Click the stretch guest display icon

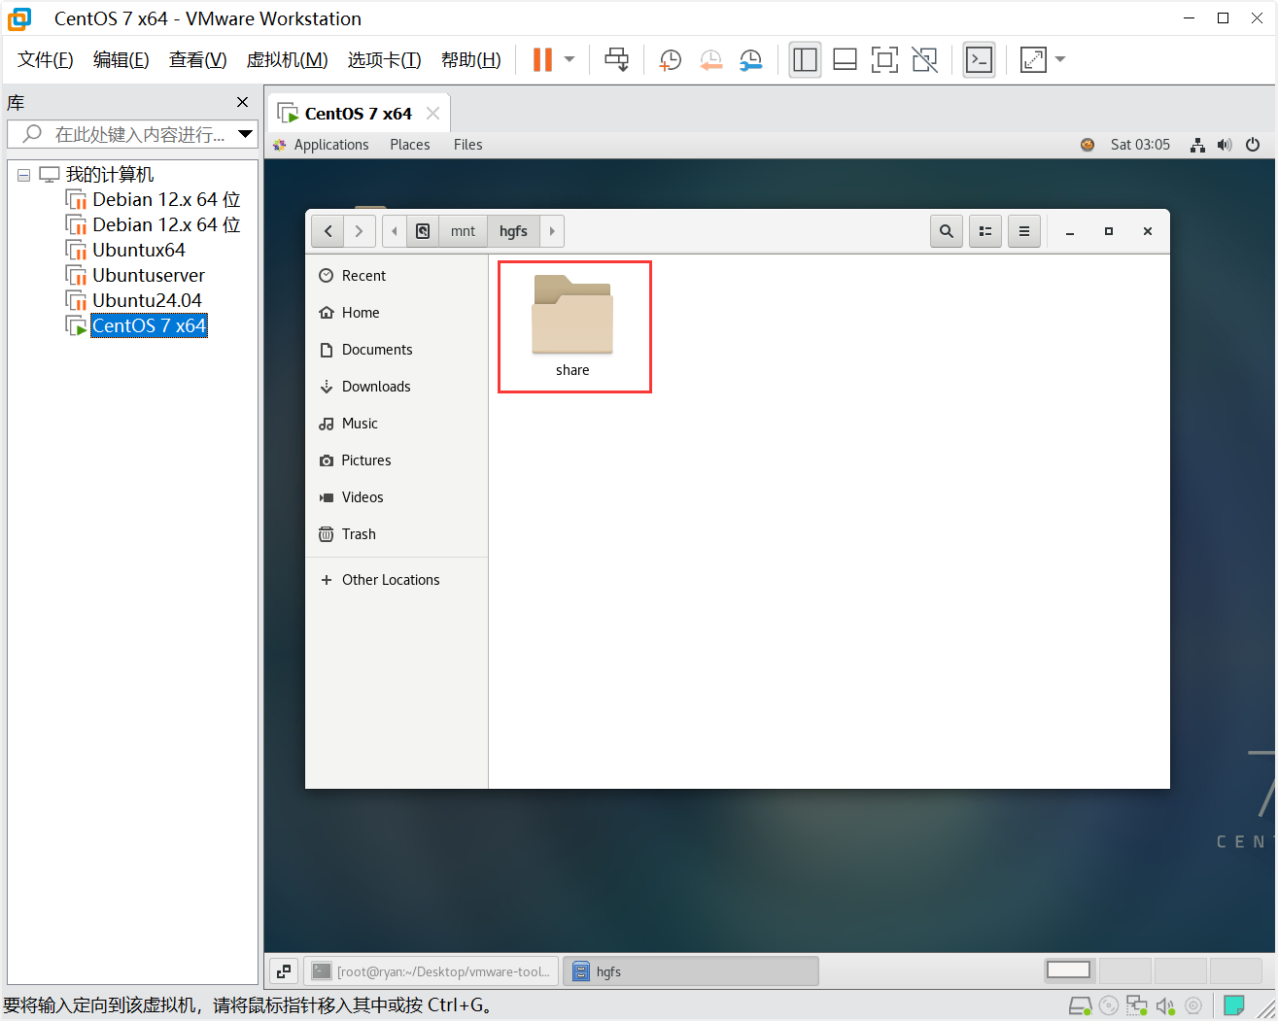(1033, 59)
